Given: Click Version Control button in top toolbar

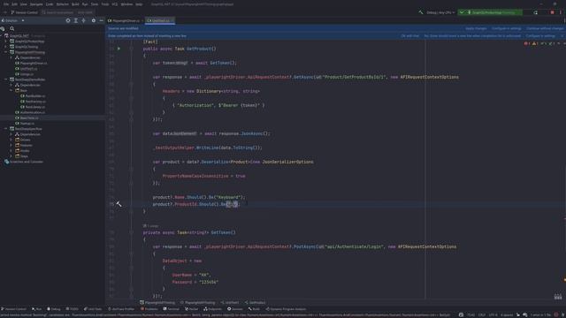Looking at the screenshot, I should (x=24, y=12).
